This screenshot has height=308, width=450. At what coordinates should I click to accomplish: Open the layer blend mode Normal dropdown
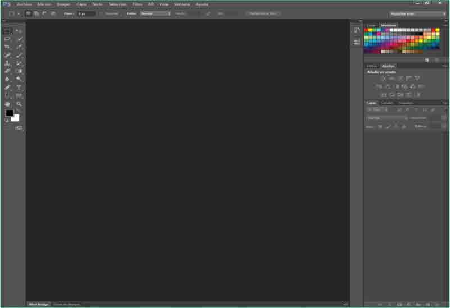coord(387,118)
